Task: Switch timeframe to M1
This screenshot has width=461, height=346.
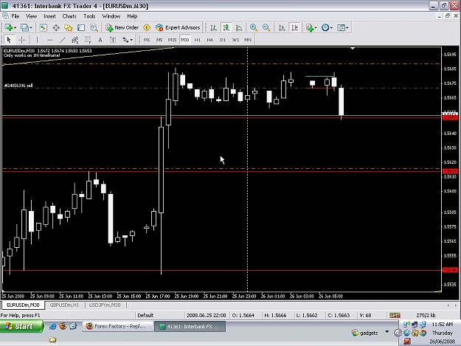Action: point(147,40)
